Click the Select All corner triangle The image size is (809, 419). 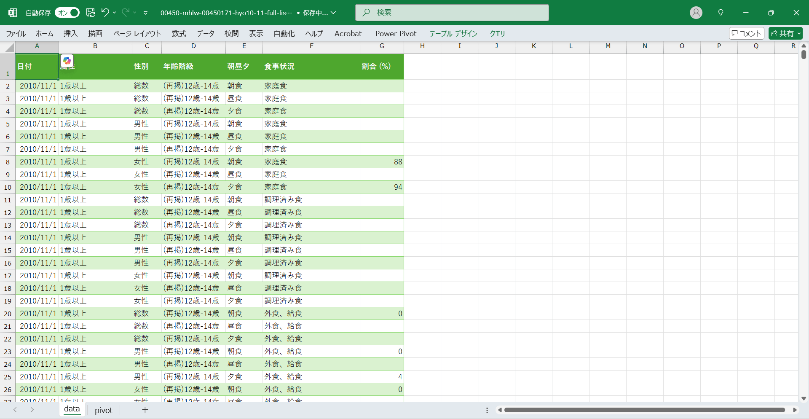(9, 48)
